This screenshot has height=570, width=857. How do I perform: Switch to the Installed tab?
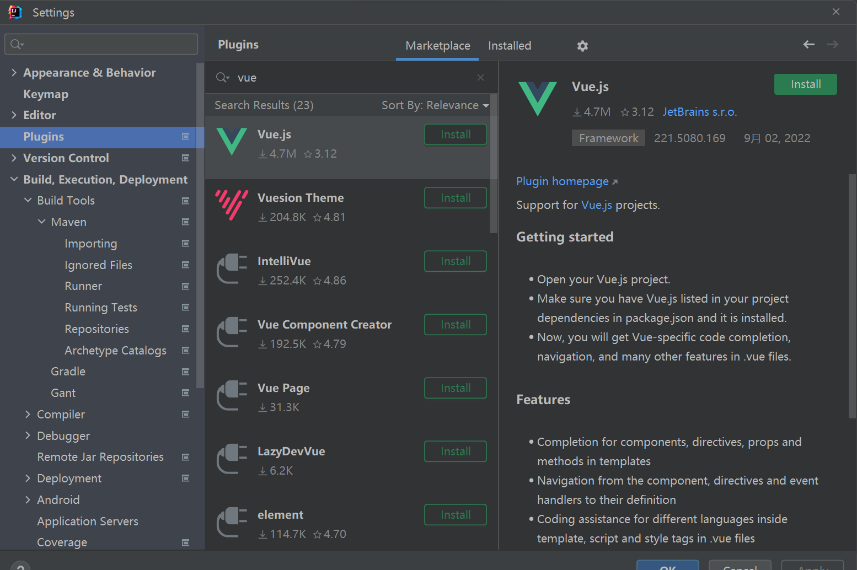[510, 46]
